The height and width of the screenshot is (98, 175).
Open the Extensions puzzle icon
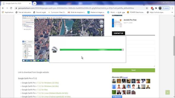pos(156,8)
